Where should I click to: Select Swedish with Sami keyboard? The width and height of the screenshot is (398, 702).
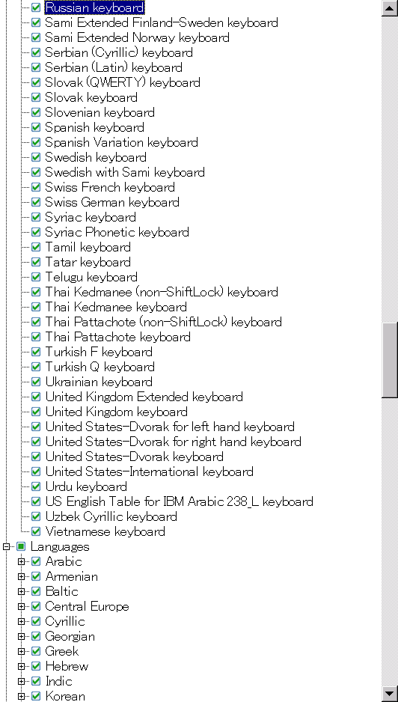125,172
